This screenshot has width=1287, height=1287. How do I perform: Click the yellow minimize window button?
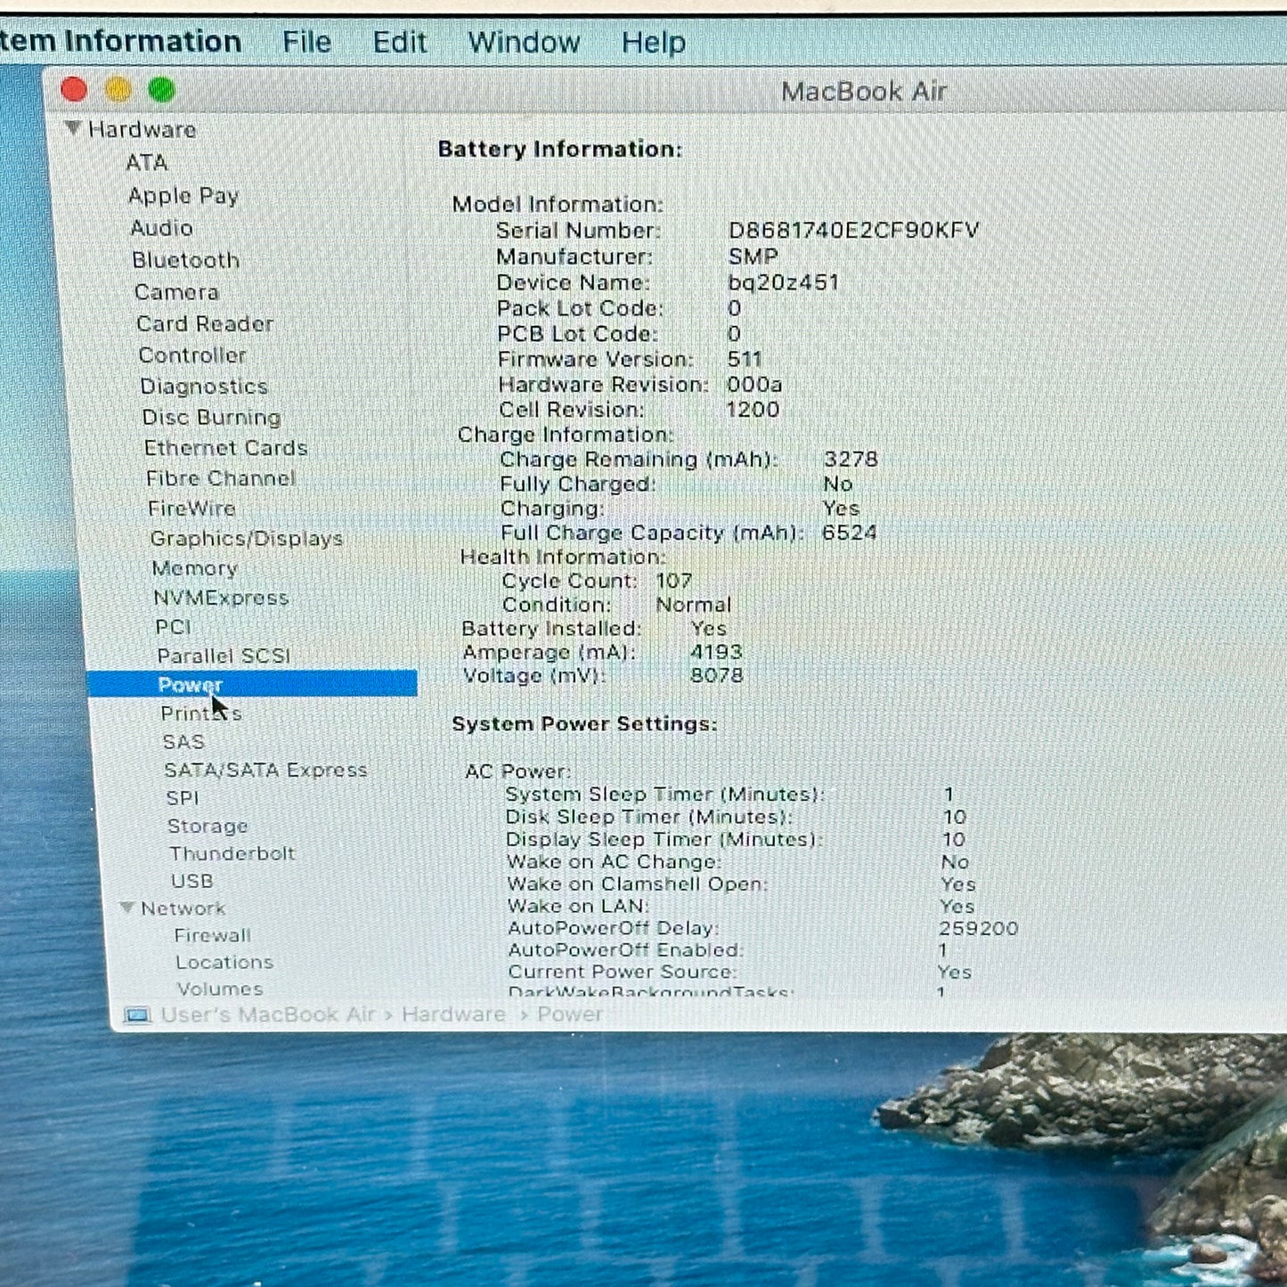118,90
